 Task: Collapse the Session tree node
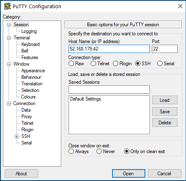pos(9,25)
